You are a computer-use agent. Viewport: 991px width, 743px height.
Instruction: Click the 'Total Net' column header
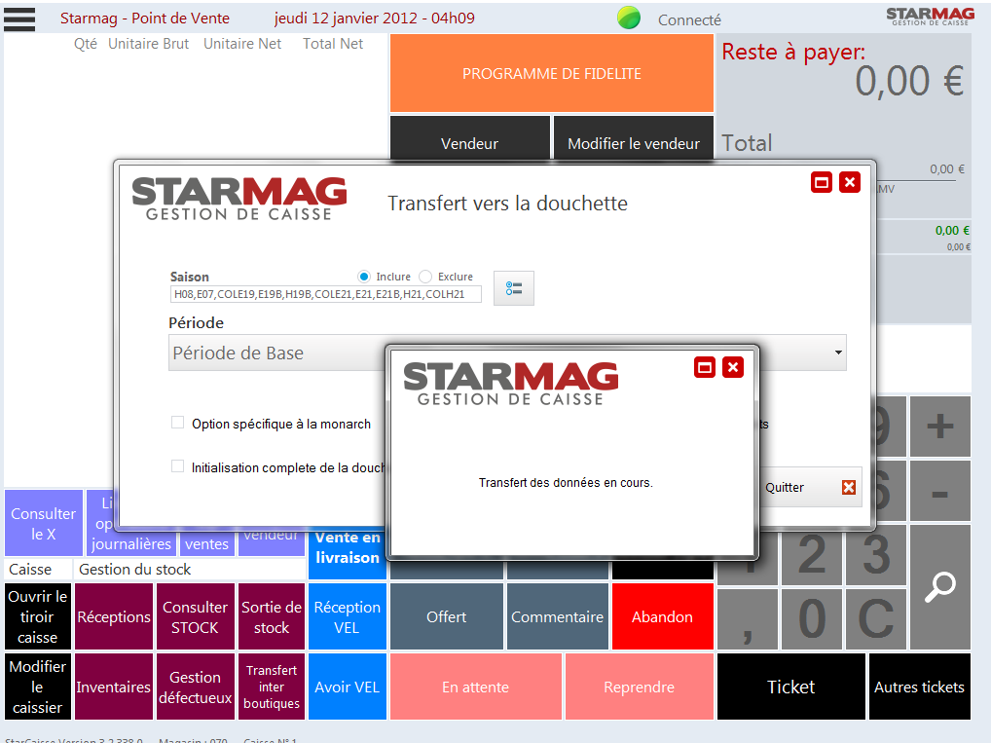pos(333,44)
